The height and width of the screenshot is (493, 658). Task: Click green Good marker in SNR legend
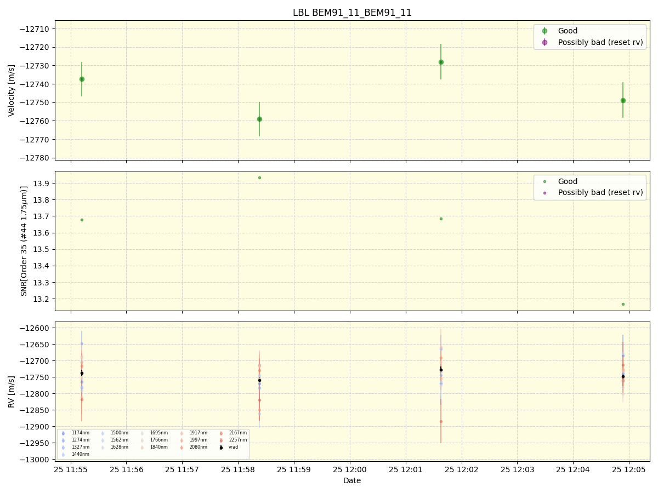(544, 182)
